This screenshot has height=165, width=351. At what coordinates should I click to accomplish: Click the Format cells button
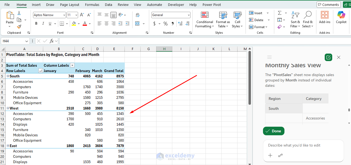coord(258,27)
